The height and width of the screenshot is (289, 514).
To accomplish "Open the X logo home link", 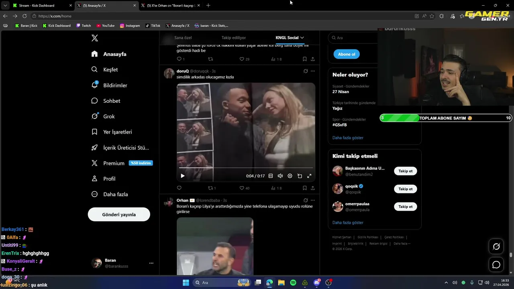I will pos(95,38).
